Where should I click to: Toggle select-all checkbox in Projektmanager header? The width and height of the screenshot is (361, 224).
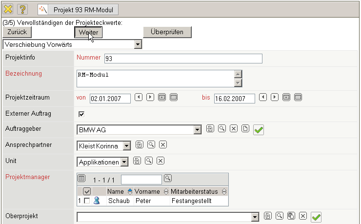point(87,192)
